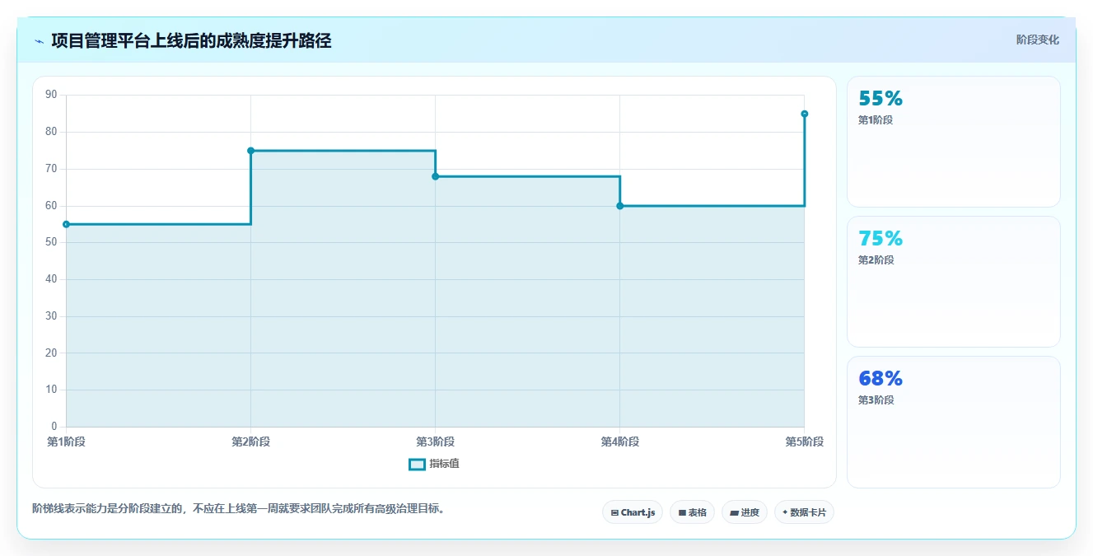Click the 进度 tag button
This screenshot has width=1093, height=556.
(x=745, y=512)
